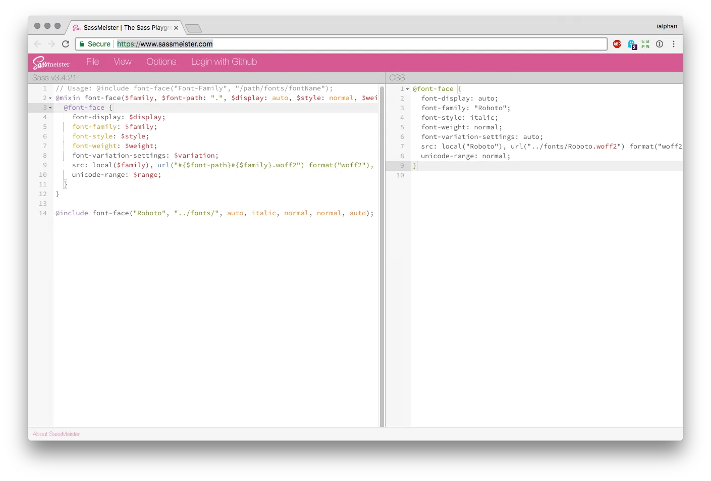This screenshot has width=711, height=481.
Task: Click 'unicode-range: $range;' in Sass editor
Action: coord(117,175)
